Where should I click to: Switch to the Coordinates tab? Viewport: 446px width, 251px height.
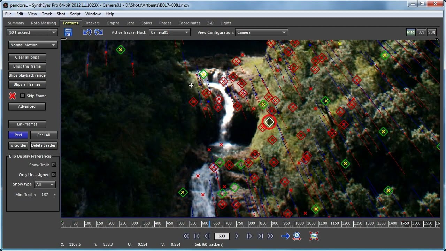pos(189,23)
